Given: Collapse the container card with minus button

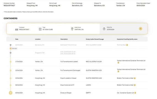Looking at the screenshot, I should 140,29.
